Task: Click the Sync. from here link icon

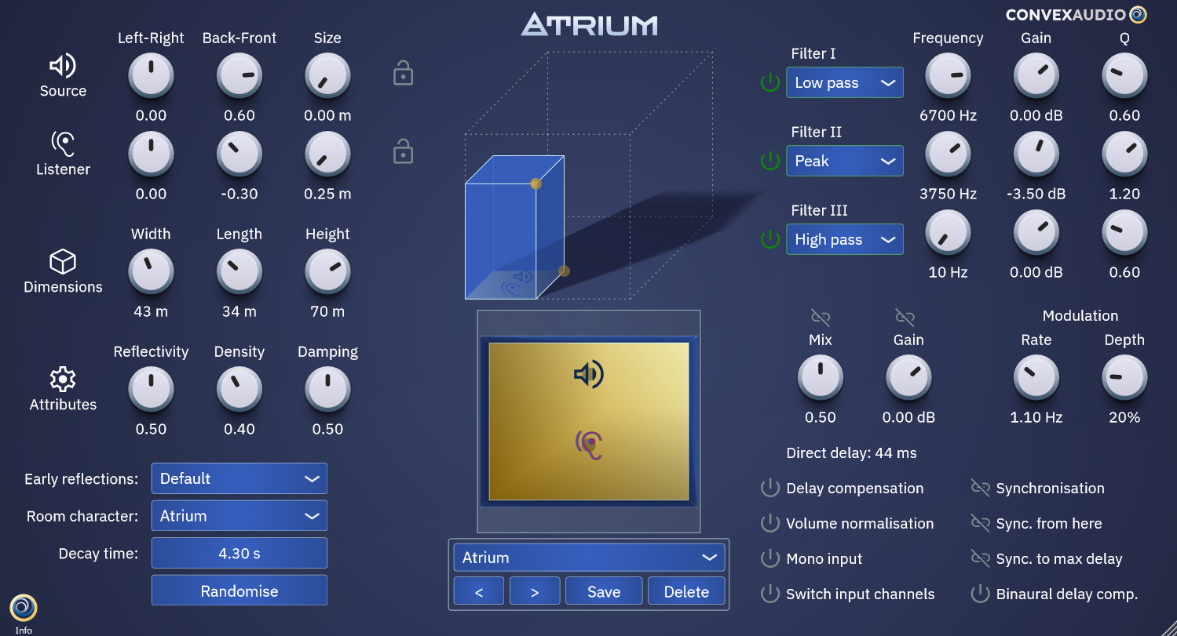Action: click(x=980, y=523)
